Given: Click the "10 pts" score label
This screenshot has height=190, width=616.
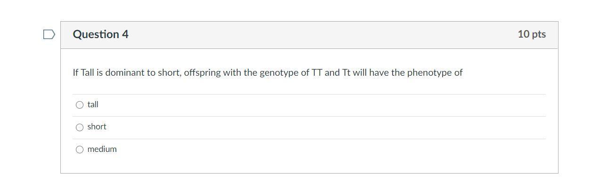Looking at the screenshot, I should [531, 34].
